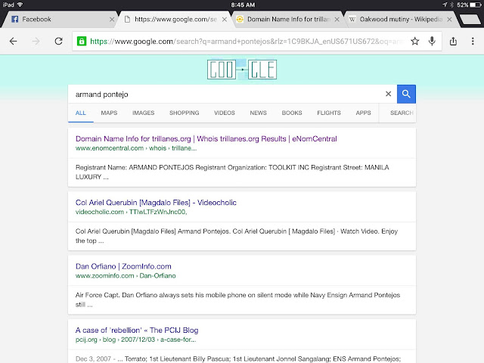Start voice search with the microphone
This screenshot has height=363, width=484.
coord(432,41)
